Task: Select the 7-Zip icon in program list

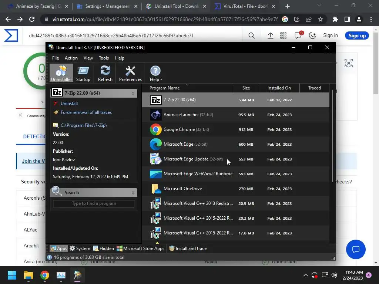Action: click(x=156, y=100)
